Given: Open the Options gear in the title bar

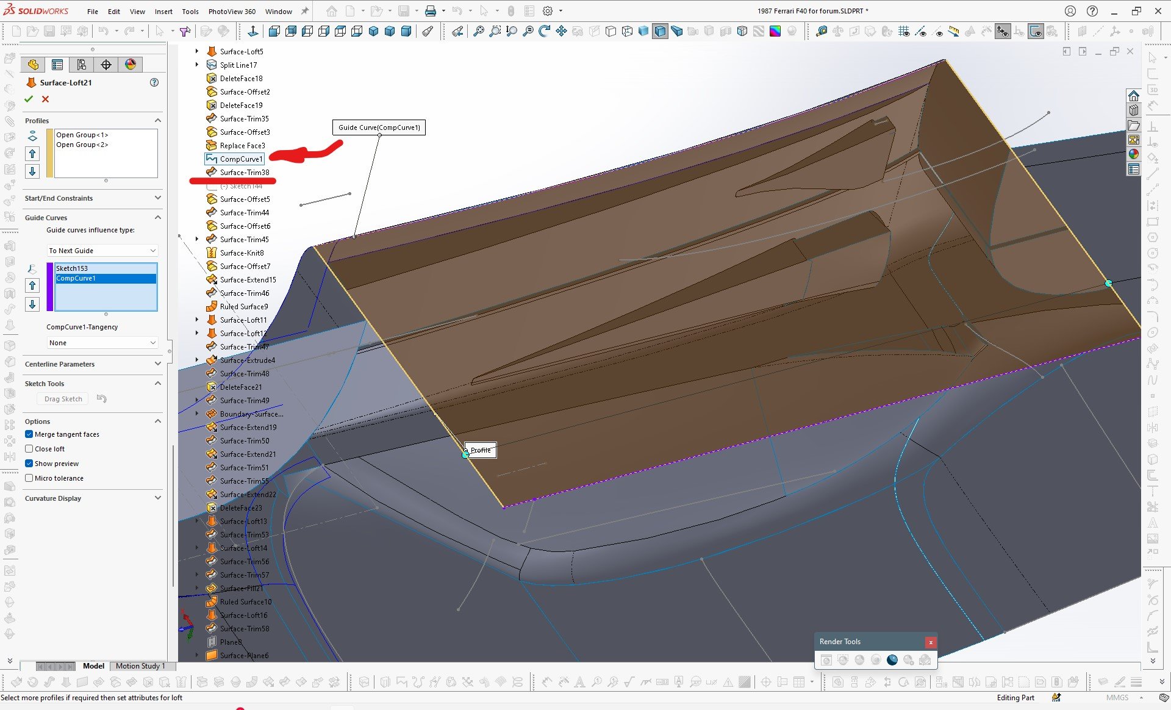Looking at the screenshot, I should click(x=548, y=11).
